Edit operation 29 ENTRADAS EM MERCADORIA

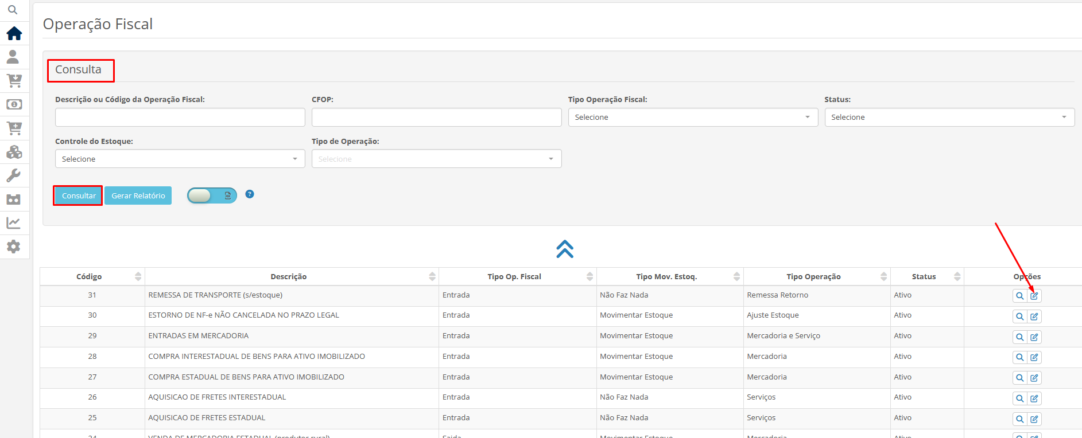1034,337
